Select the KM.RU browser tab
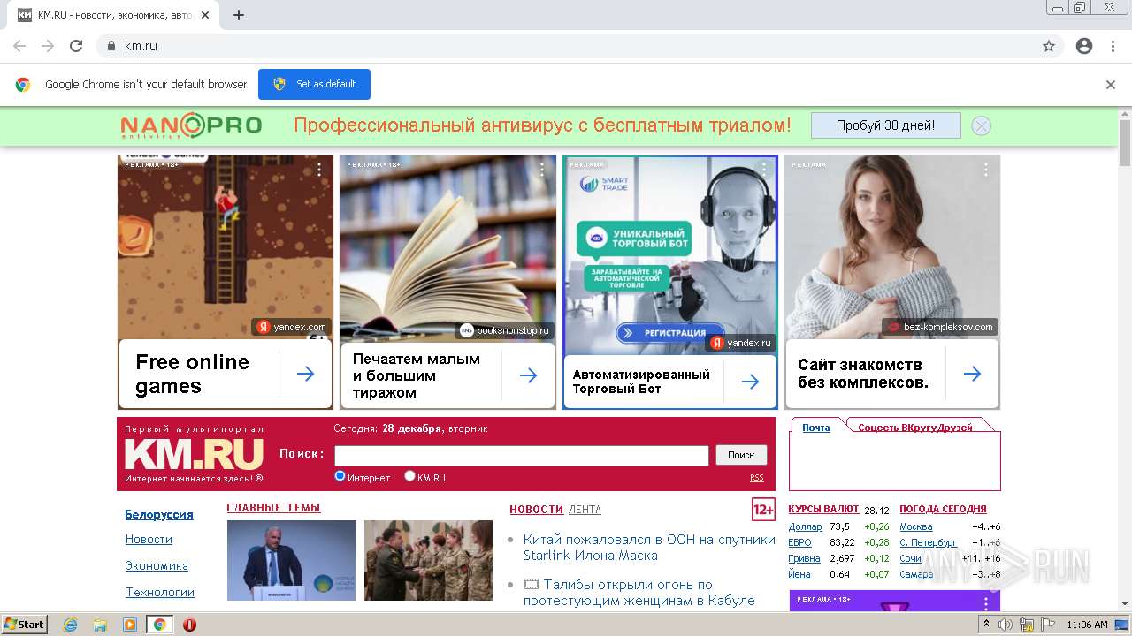Screen dimensions: 1132x636 click(115, 15)
